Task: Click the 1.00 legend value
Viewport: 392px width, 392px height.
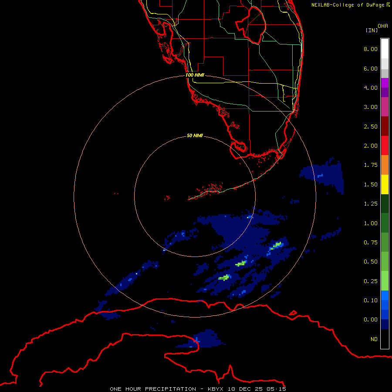Action: click(371, 223)
